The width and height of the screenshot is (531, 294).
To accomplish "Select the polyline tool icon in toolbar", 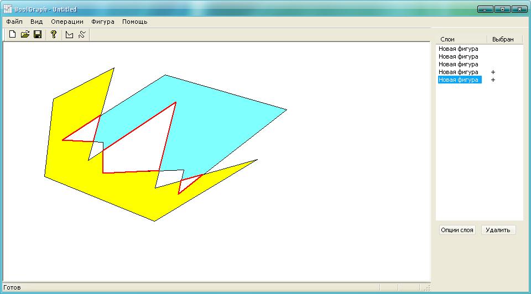I will (x=82, y=34).
